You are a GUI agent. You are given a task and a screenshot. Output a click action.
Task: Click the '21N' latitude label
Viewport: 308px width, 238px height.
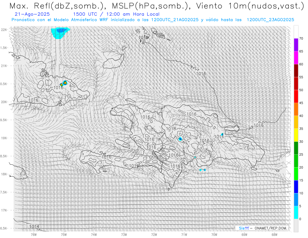(4, 66)
